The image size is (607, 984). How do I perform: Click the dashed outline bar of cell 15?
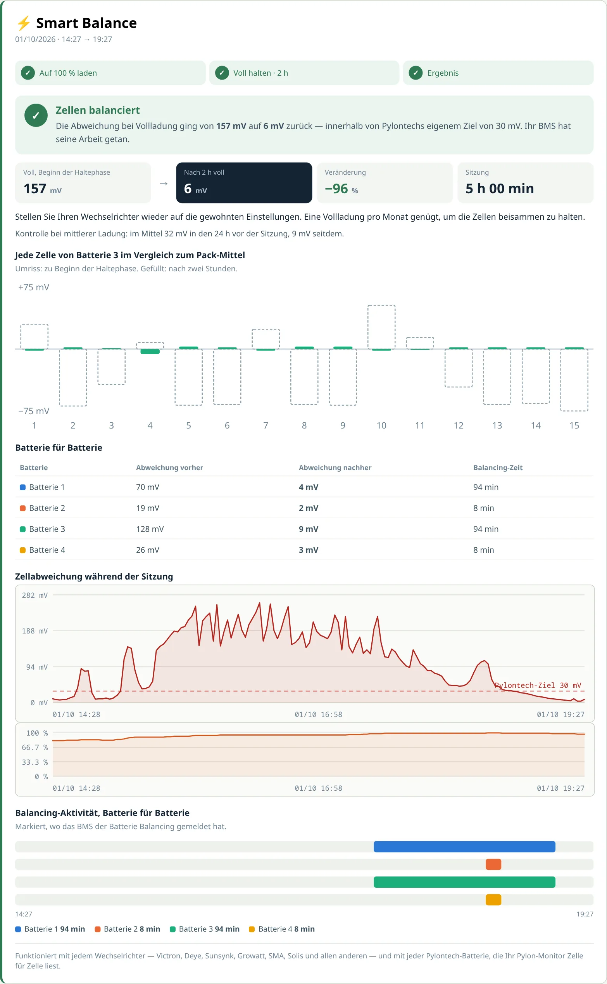(x=574, y=380)
